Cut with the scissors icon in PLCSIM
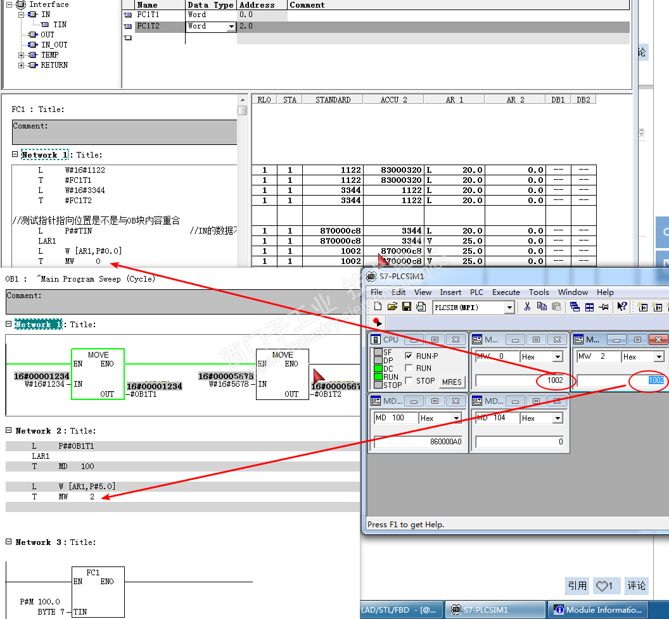This screenshot has height=619, width=669. pyautogui.click(x=527, y=306)
